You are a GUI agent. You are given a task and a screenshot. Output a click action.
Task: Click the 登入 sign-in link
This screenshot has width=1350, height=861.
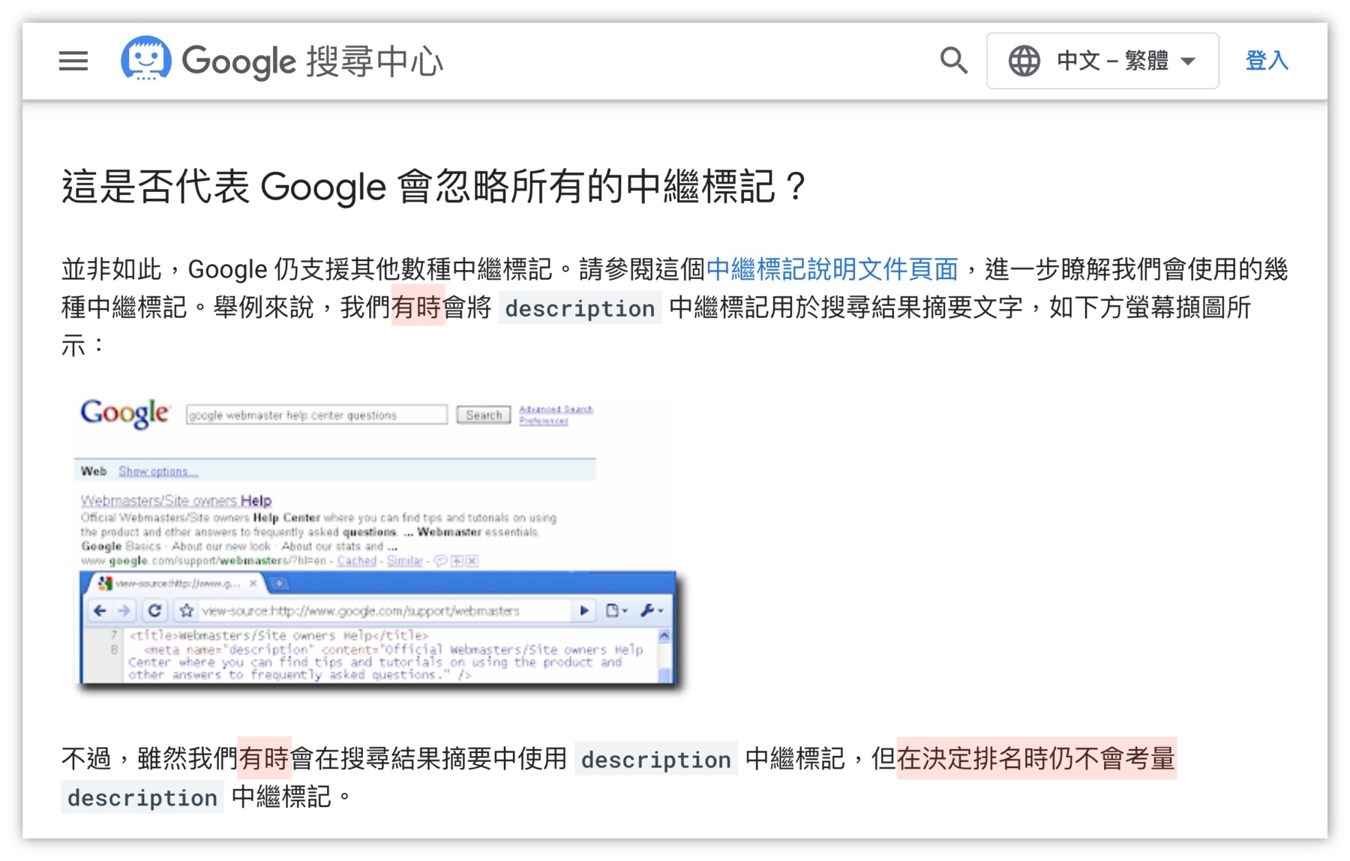pos(1265,61)
